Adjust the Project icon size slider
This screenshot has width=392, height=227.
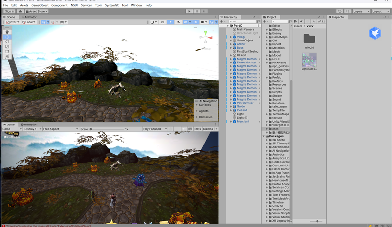pos(316,221)
